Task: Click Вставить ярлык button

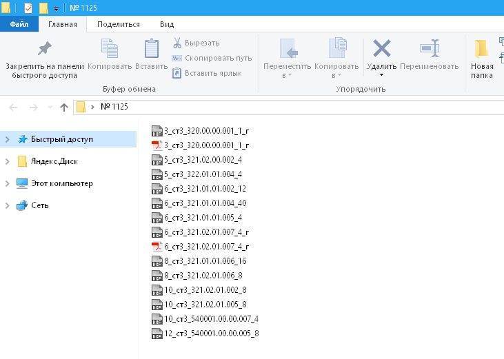Action: (x=207, y=72)
